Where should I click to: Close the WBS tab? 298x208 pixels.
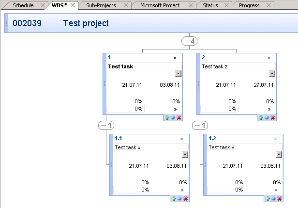73,5
